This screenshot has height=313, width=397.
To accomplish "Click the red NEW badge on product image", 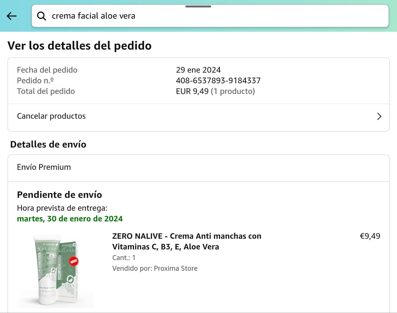I will (74, 261).
